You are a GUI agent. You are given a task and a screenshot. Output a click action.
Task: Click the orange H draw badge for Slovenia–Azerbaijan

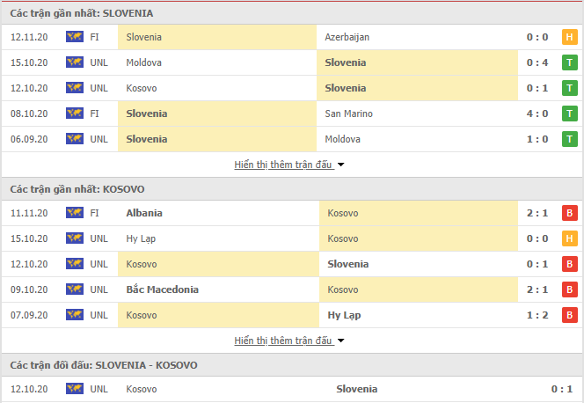pos(569,37)
